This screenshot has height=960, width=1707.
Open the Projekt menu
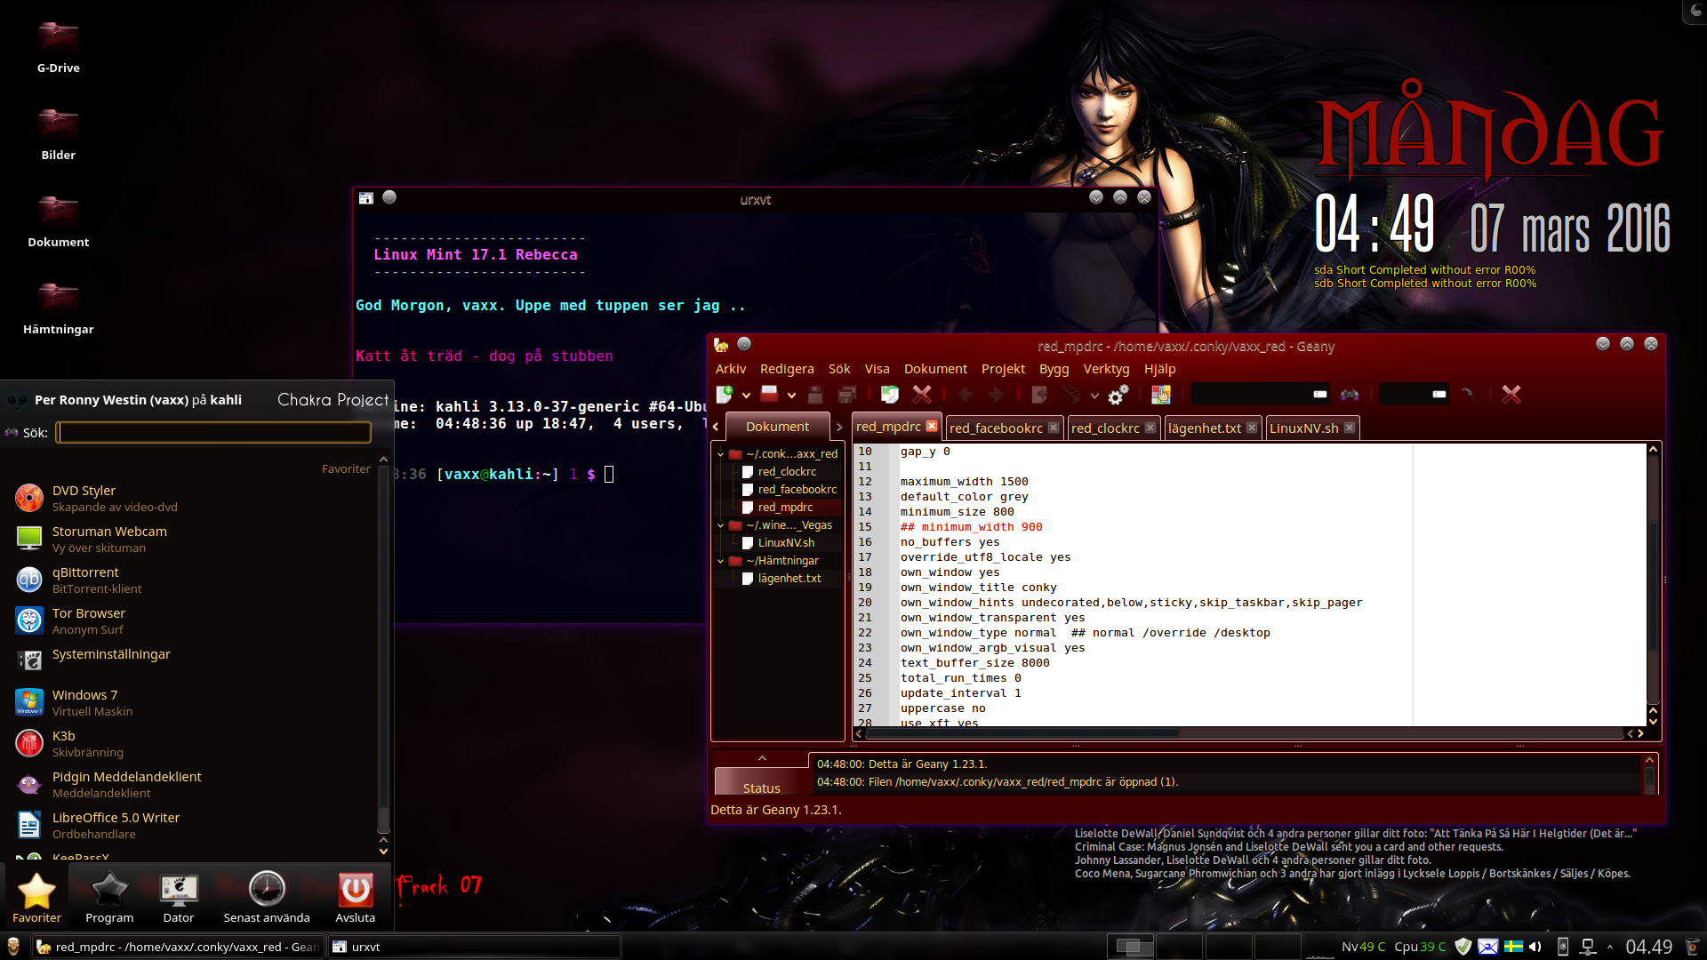pos(1003,369)
